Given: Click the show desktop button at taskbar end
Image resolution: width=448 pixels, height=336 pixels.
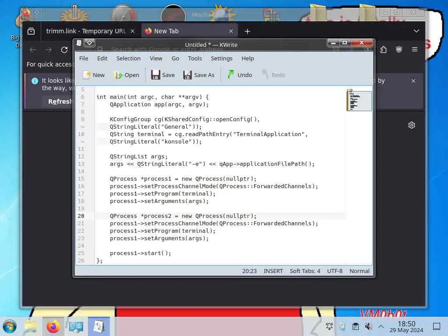Looking at the screenshot, I should 437,326.
